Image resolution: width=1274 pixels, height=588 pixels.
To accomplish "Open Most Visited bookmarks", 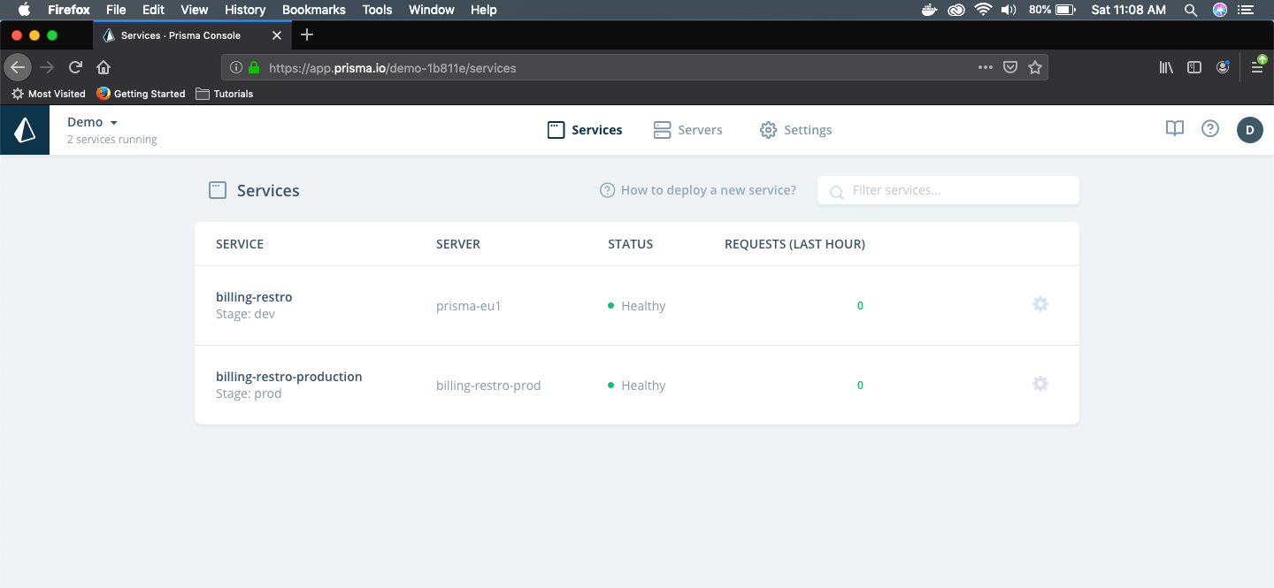I will 48,94.
